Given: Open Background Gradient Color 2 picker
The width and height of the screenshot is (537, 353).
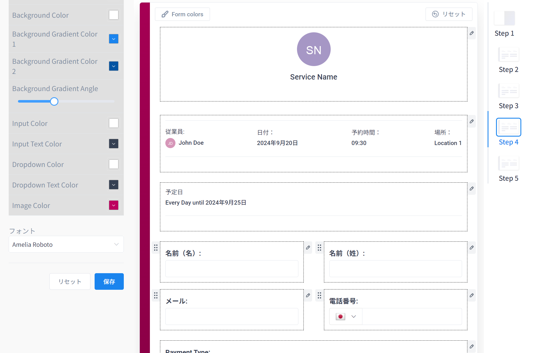Looking at the screenshot, I should (x=114, y=66).
